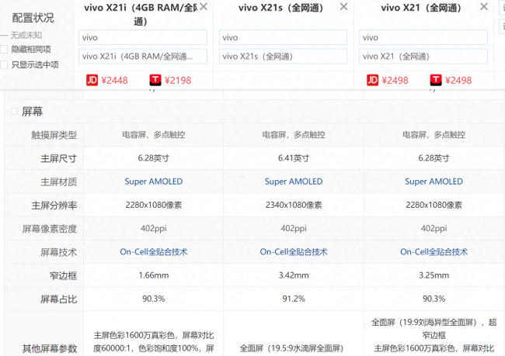The height and width of the screenshot is (356, 505).
Task: Select the 屏幕占比 row label
Action: coord(58,299)
